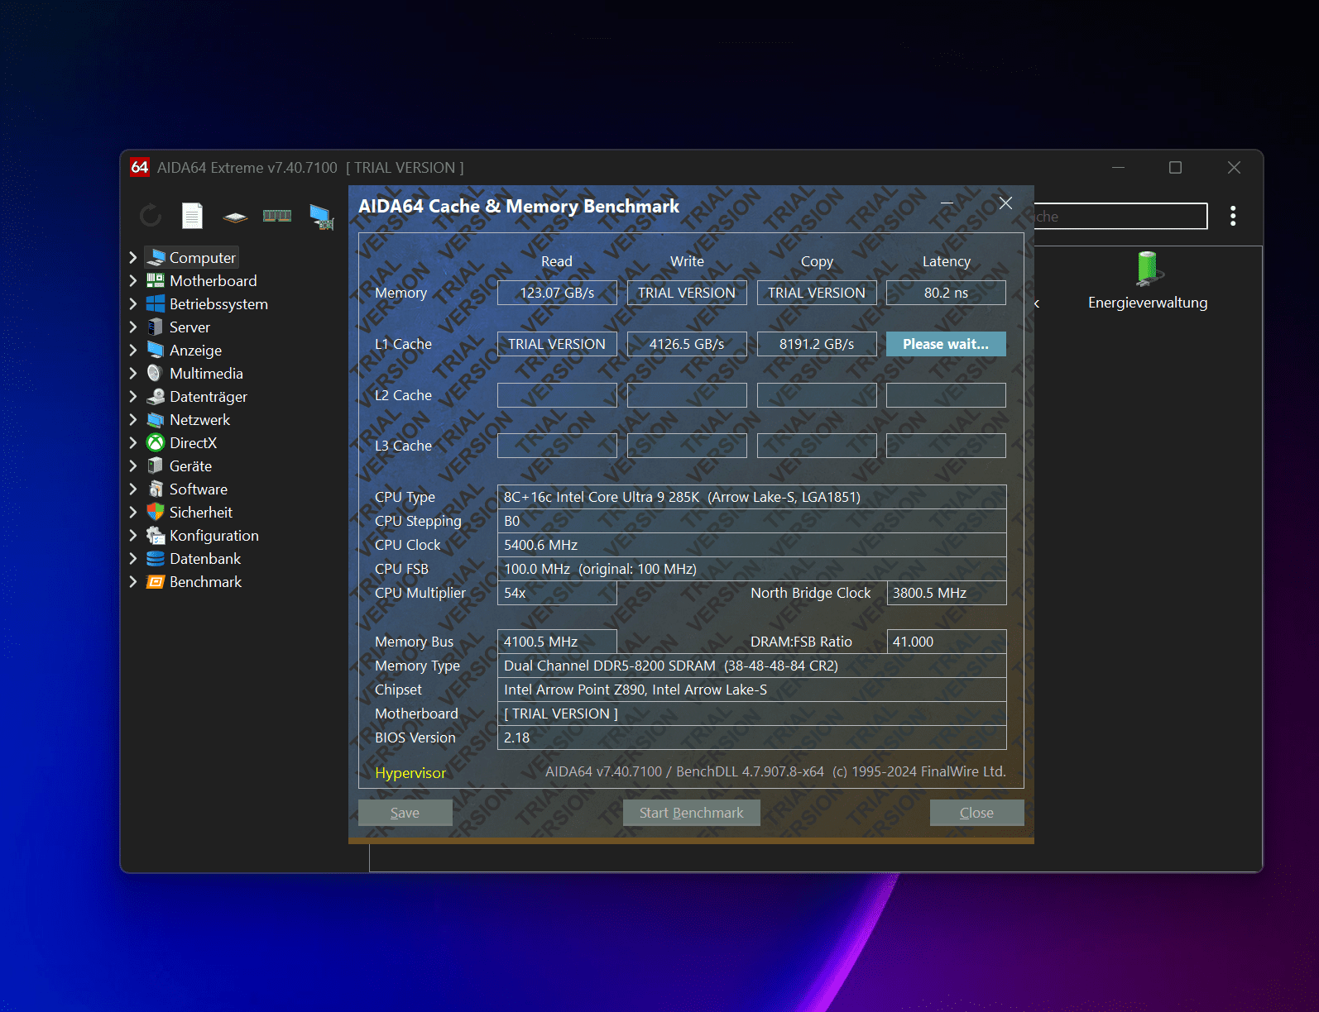
Task: Click the Server tower icon
Action: coord(156,327)
